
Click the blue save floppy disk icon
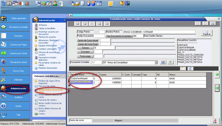coord(163,62)
